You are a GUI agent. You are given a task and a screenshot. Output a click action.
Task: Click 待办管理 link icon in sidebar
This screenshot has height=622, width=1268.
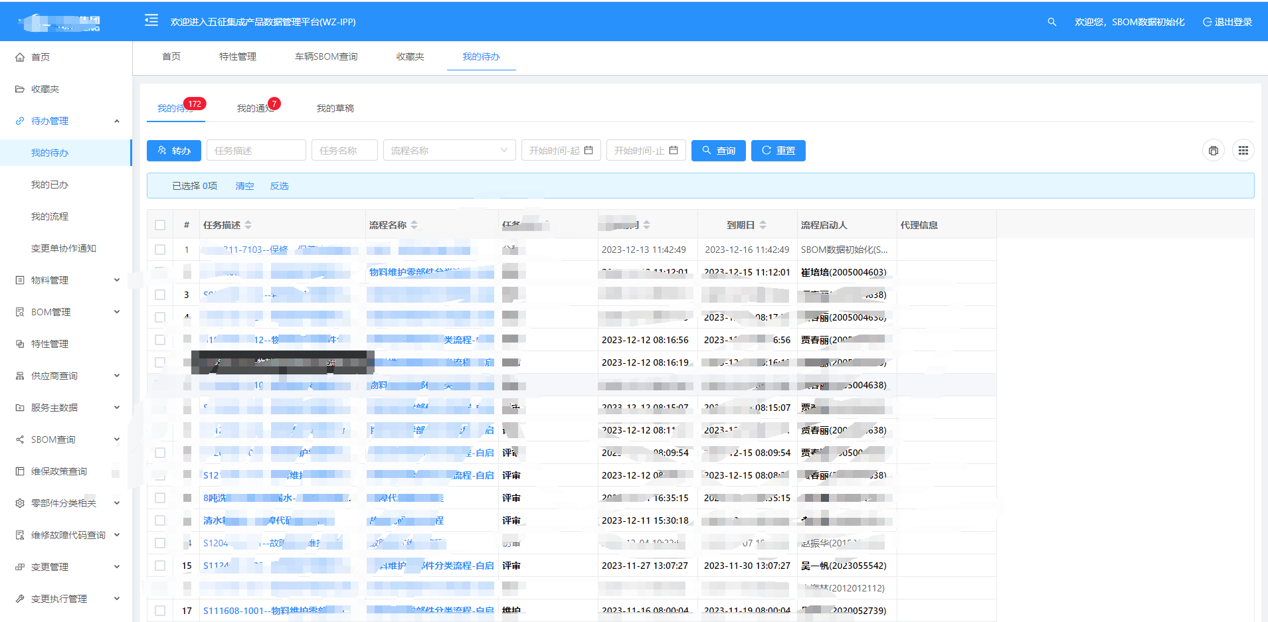[20, 121]
